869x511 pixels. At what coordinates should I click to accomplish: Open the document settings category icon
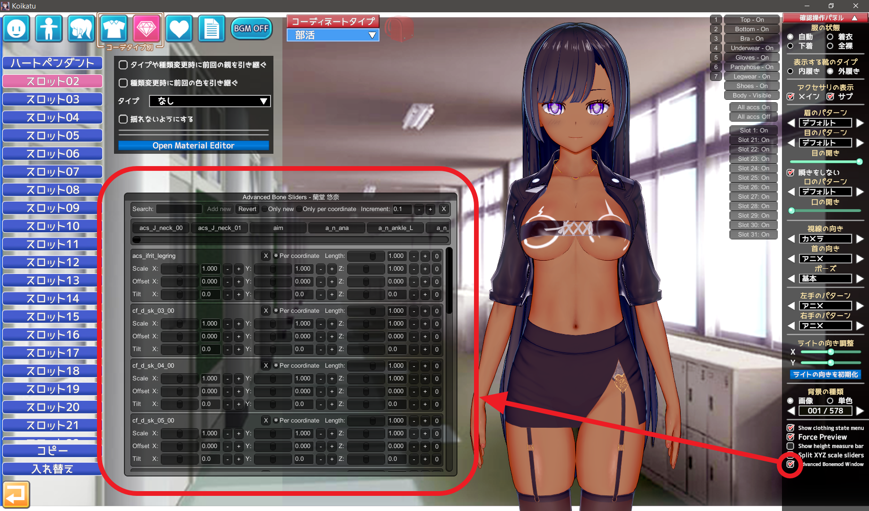pyautogui.click(x=211, y=29)
